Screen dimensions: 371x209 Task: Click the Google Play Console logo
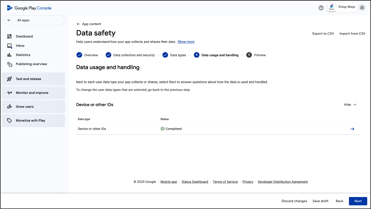coord(29,8)
